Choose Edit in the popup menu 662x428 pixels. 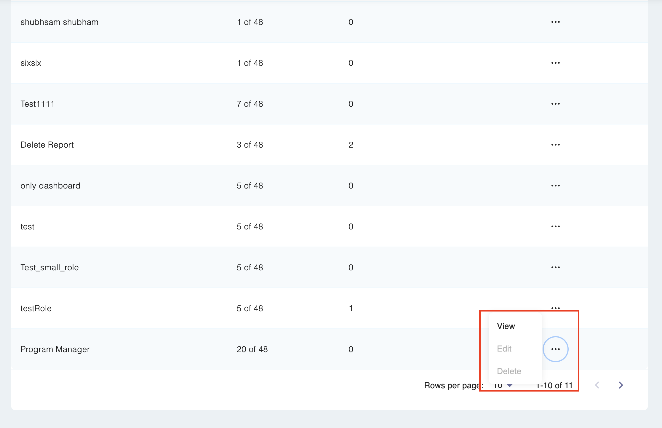coord(504,349)
